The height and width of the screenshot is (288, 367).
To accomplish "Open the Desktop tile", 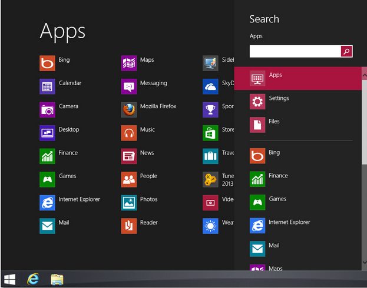I will coord(47,133).
